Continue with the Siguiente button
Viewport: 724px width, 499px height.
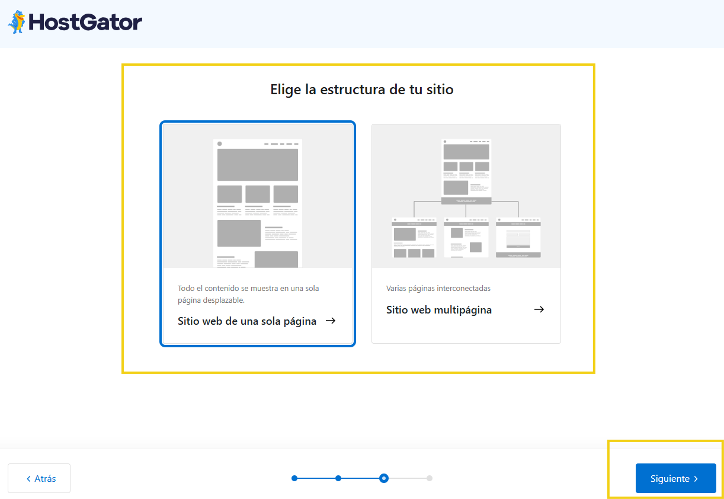676,478
